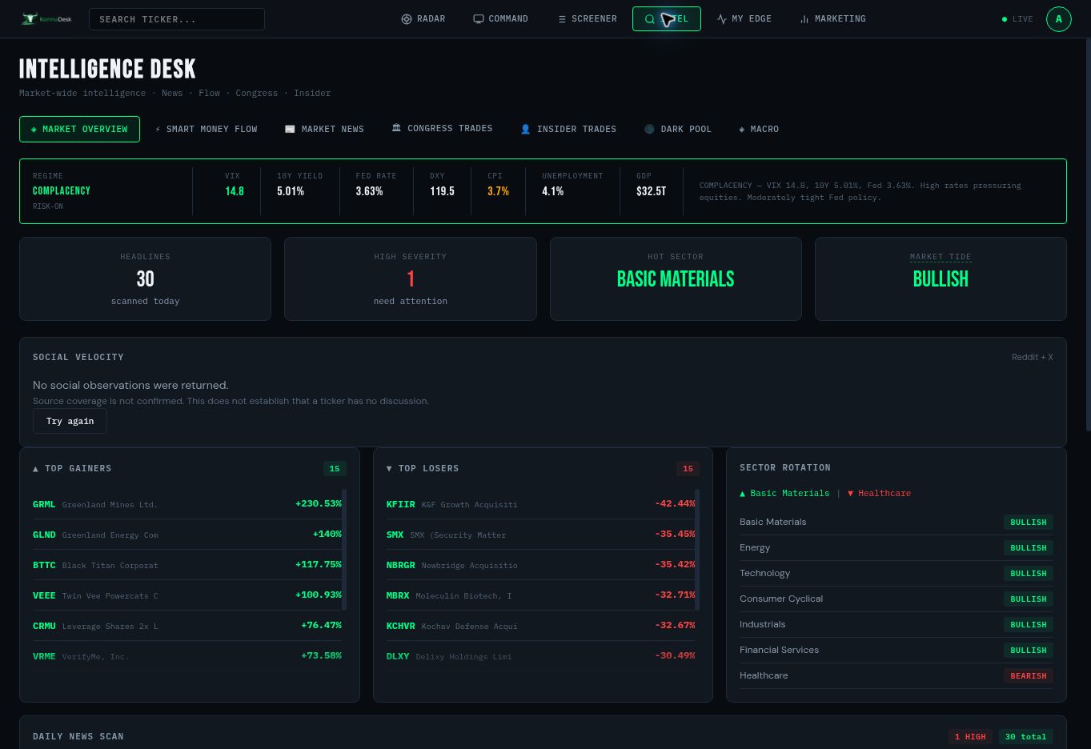This screenshot has height=749, width=1091.
Task: Click the Top Gainers list scrollbar
Action: tap(344, 550)
